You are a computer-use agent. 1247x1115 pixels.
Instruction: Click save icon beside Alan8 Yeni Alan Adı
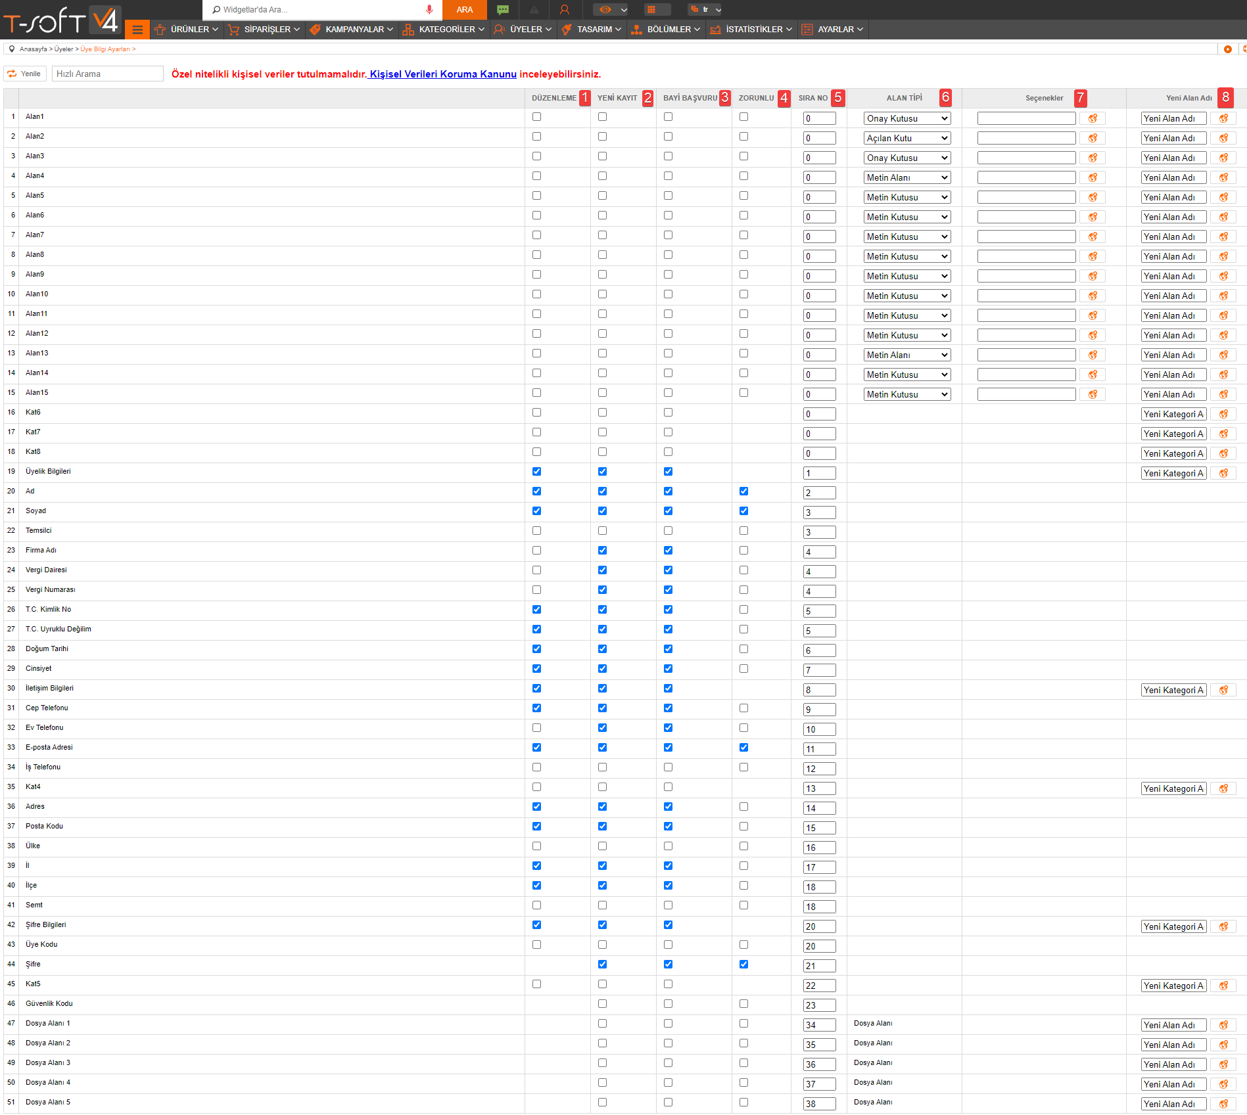[x=1223, y=256]
